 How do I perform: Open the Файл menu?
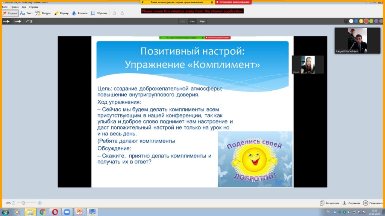[5, 7]
